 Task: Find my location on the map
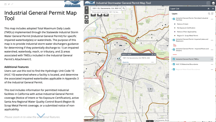point(86,22)
